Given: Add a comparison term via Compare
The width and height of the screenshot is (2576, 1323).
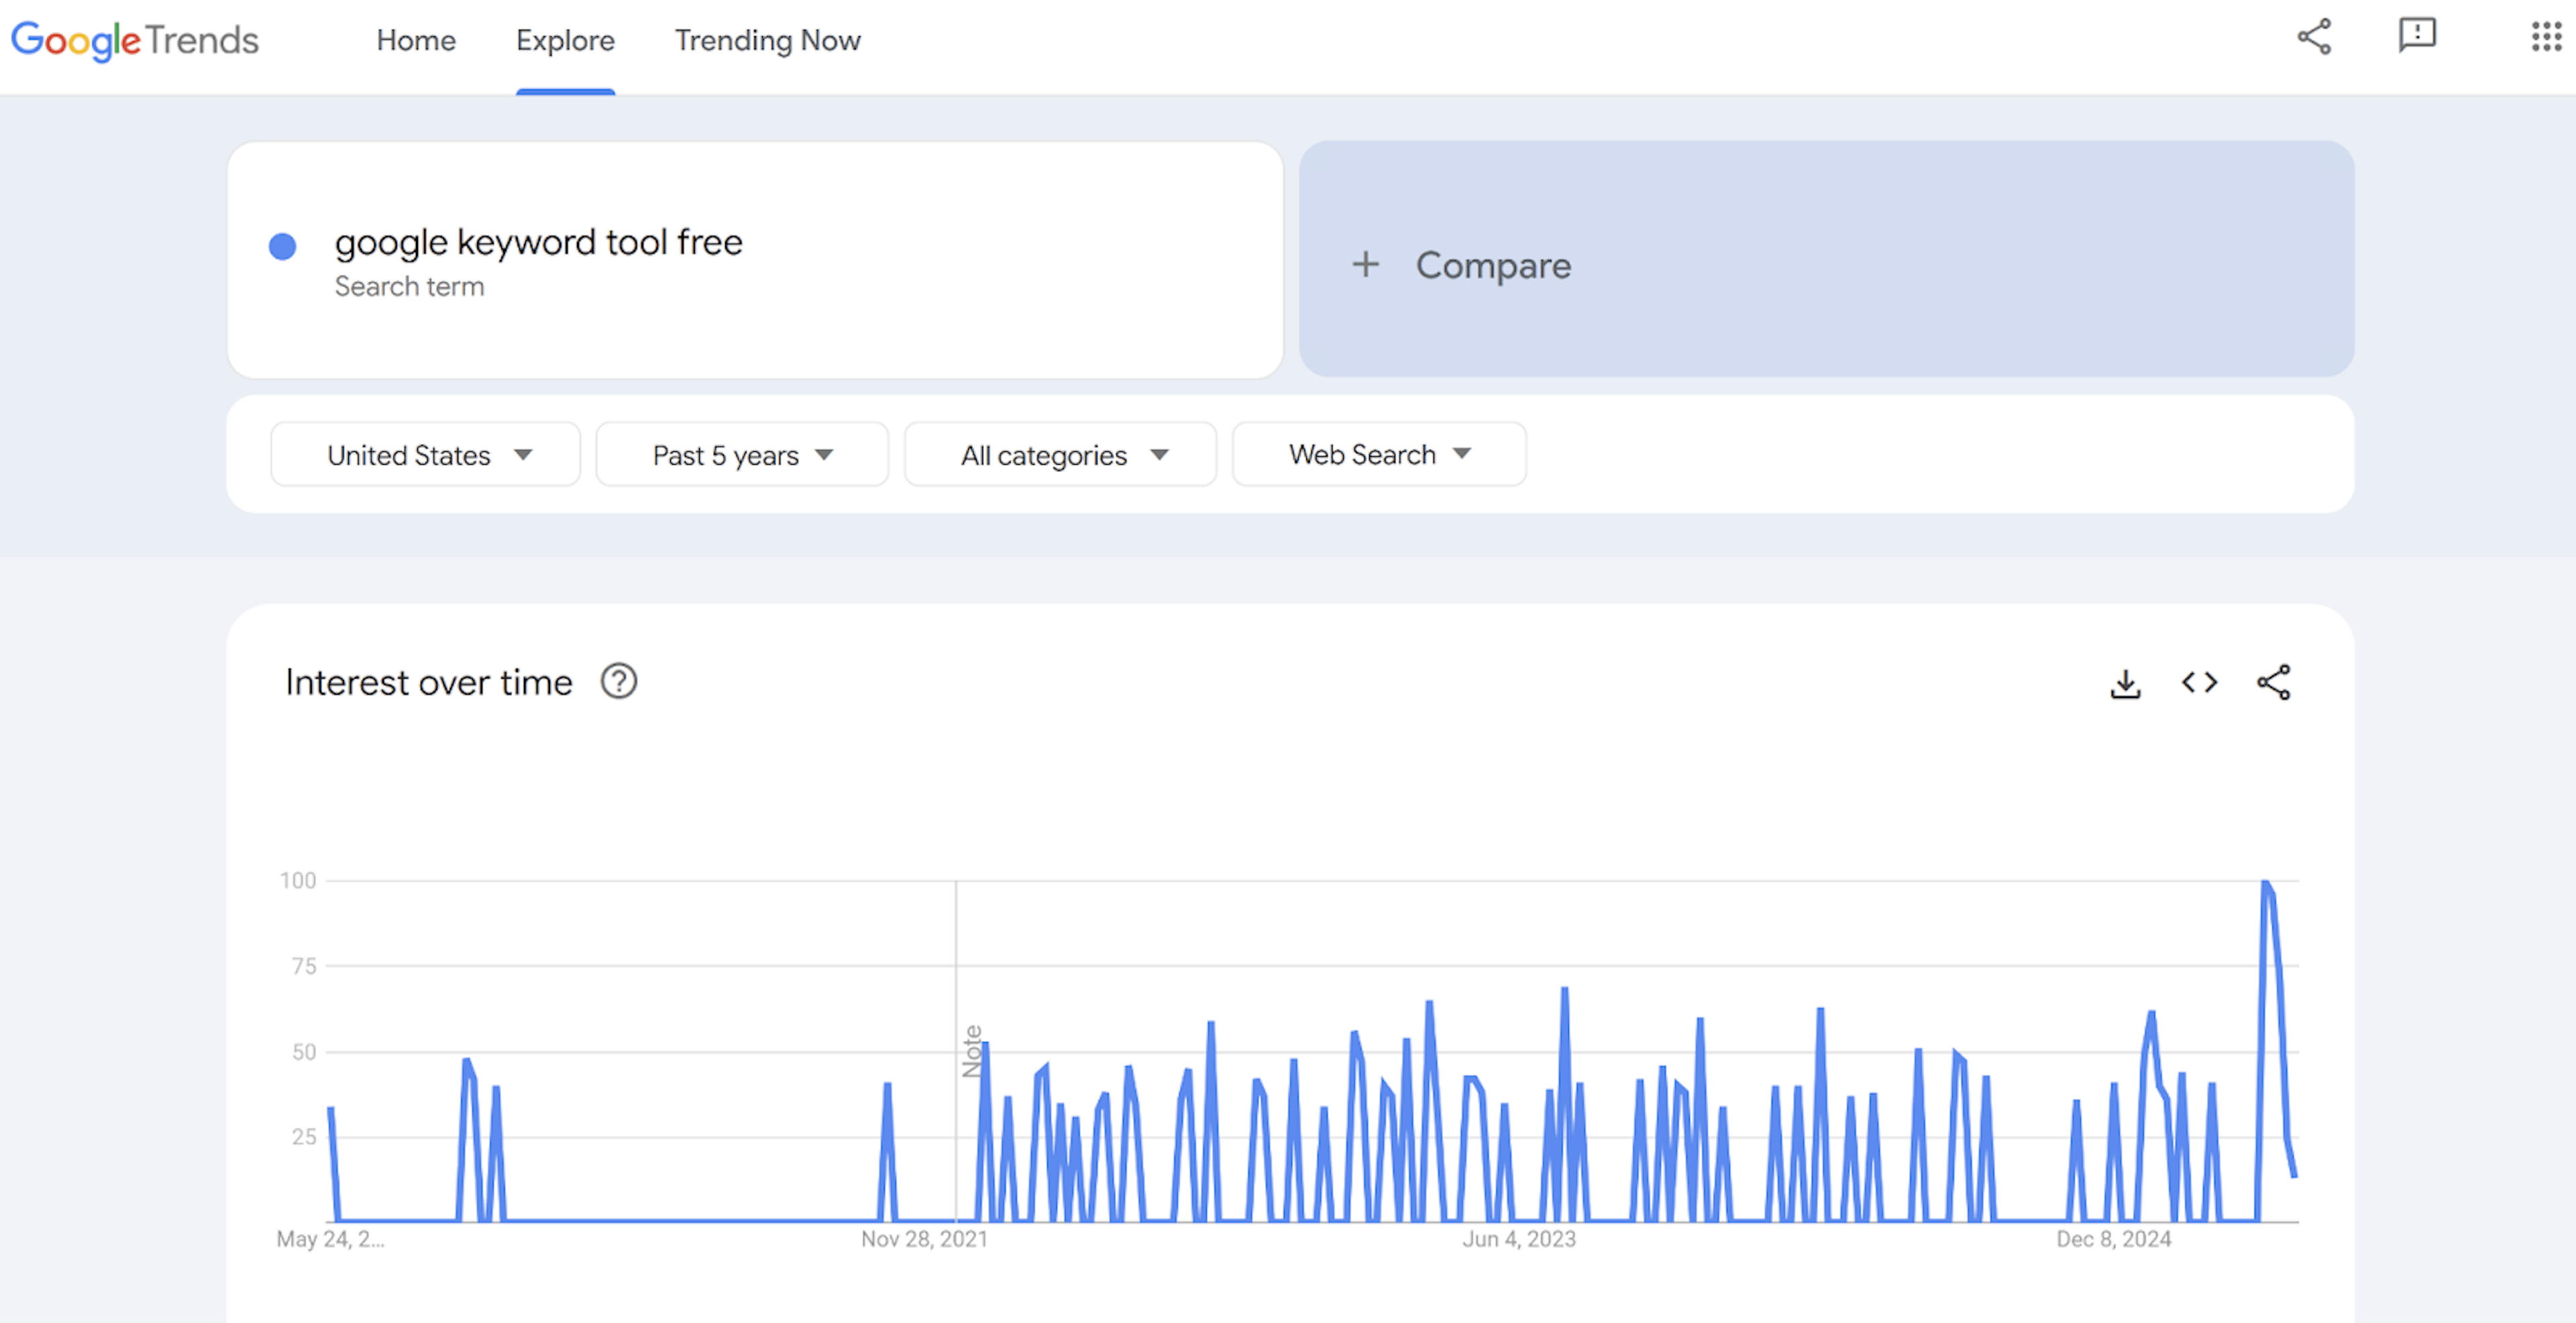Looking at the screenshot, I should (1826, 260).
